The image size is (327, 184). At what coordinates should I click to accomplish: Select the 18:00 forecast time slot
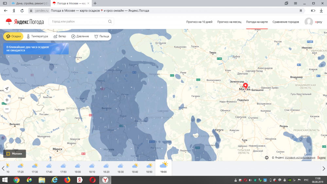point(77,168)
